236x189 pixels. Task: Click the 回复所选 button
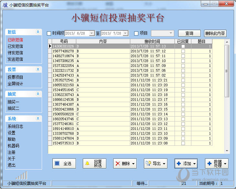pyautogui.click(x=94, y=163)
